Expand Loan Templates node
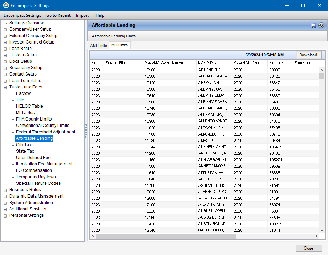Screen dimensions: 328x255 5,81
